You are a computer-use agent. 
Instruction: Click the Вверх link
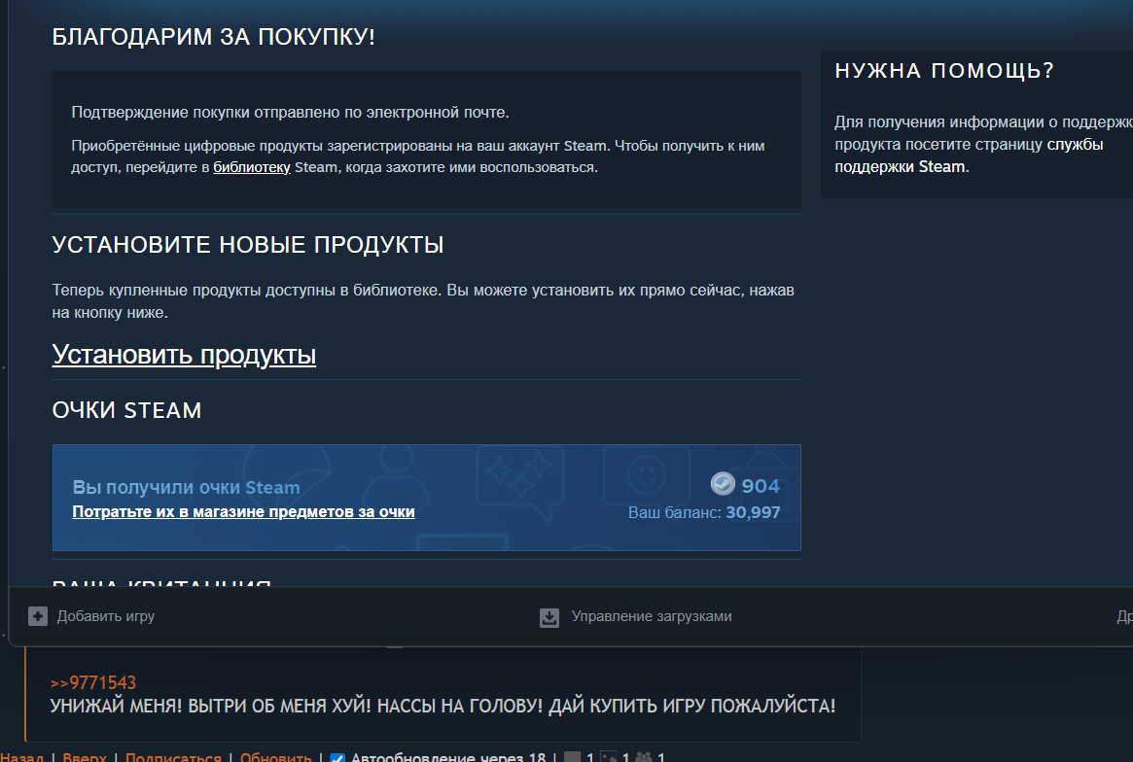84,758
